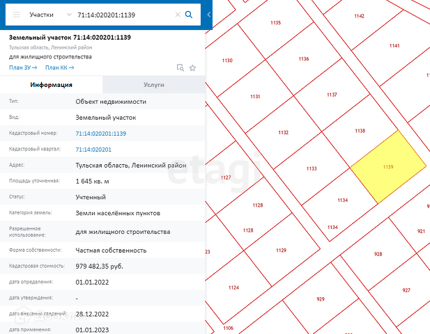Click the Объект недвижимости type value

click(x=111, y=102)
